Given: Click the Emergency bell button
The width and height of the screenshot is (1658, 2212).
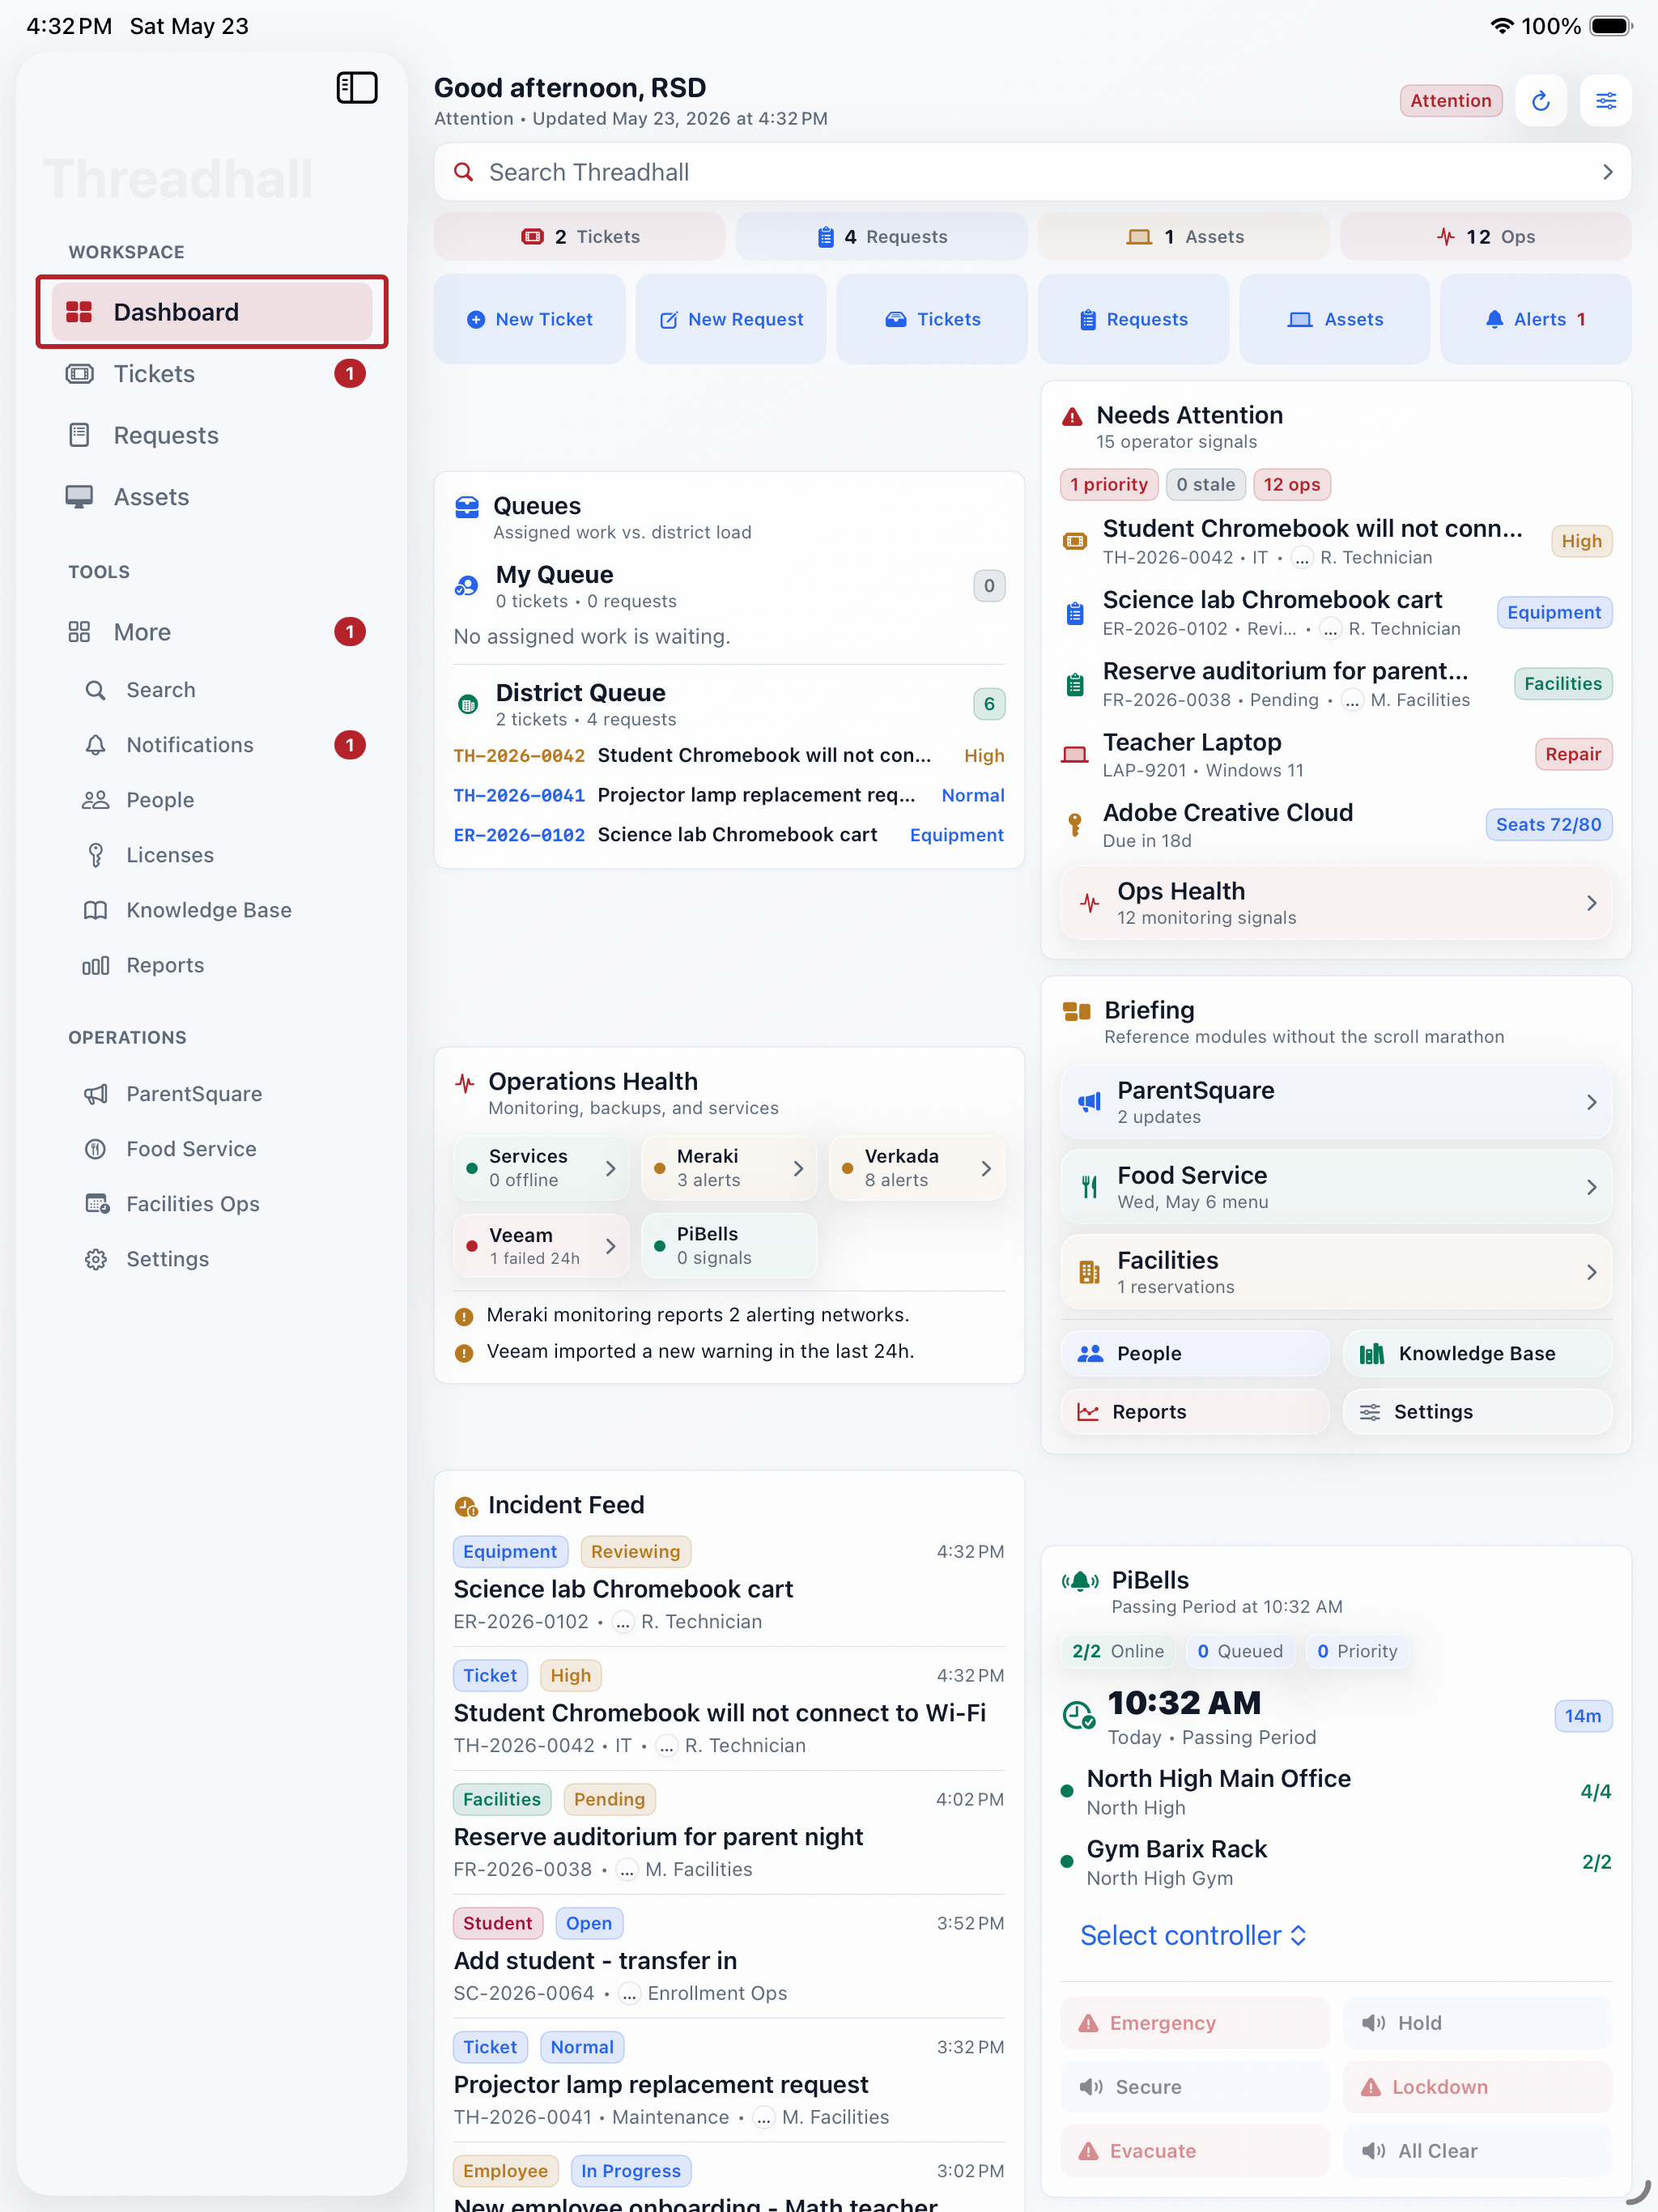Looking at the screenshot, I should pyautogui.click(x=1195, y=2023).
